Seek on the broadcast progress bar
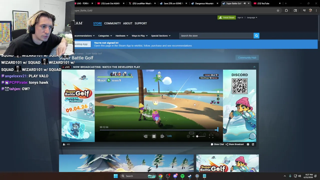The width and height of the screenshot is (320, 180). coord(159,130)
